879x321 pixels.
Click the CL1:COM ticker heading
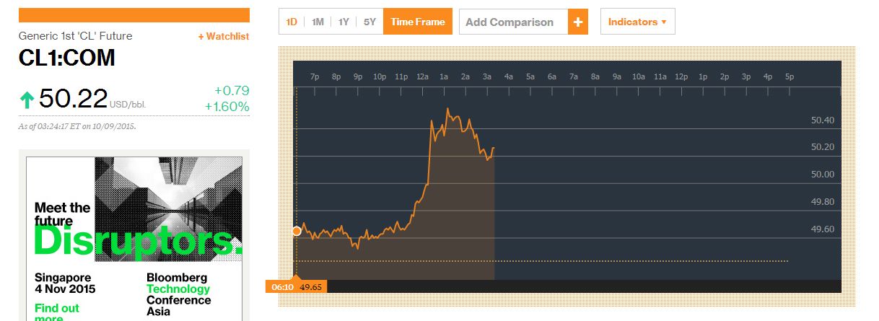(x=67, y=58)
